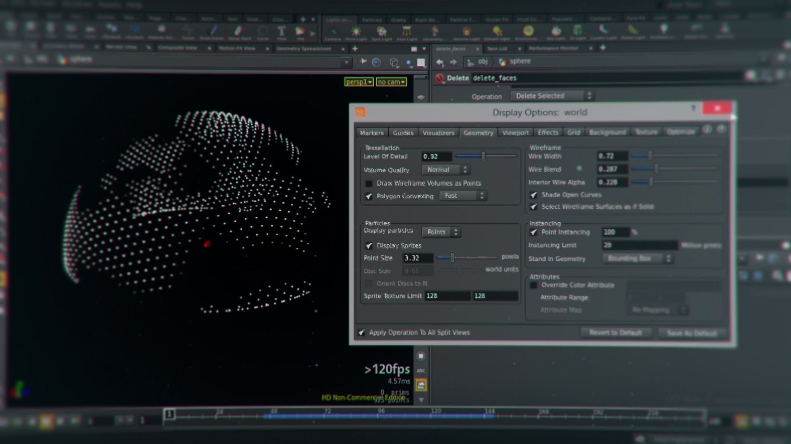Click the Point Size slider
This screenshot has width=791, height=444.
pos(467,258)
